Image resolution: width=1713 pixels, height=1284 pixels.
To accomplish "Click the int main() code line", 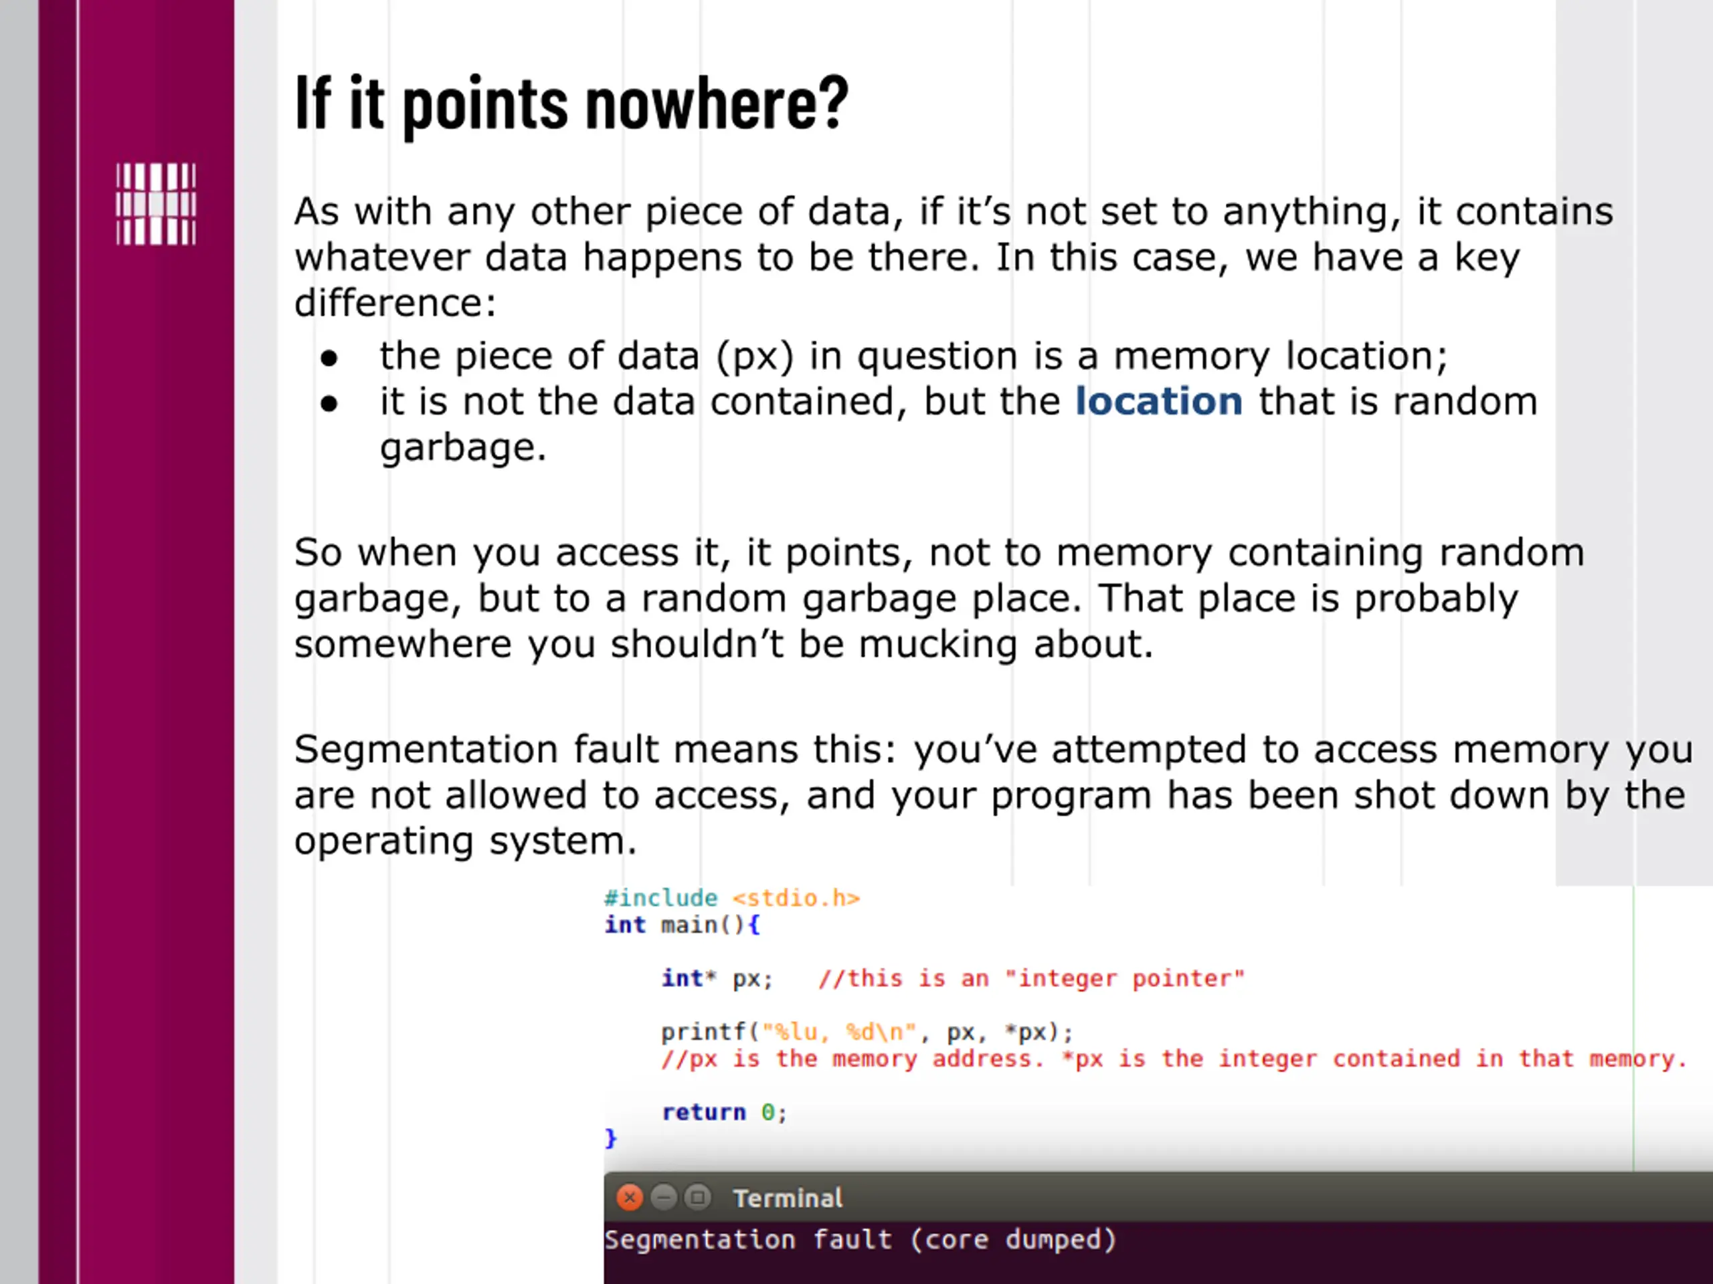I will click(x=683, y=925).
